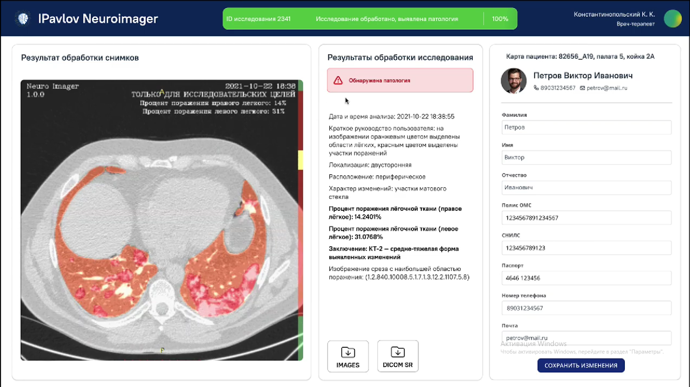Click the left lung damage percentage 31.0768% text
This screenshot has height=387, width=690.
[x=393, y=233]
